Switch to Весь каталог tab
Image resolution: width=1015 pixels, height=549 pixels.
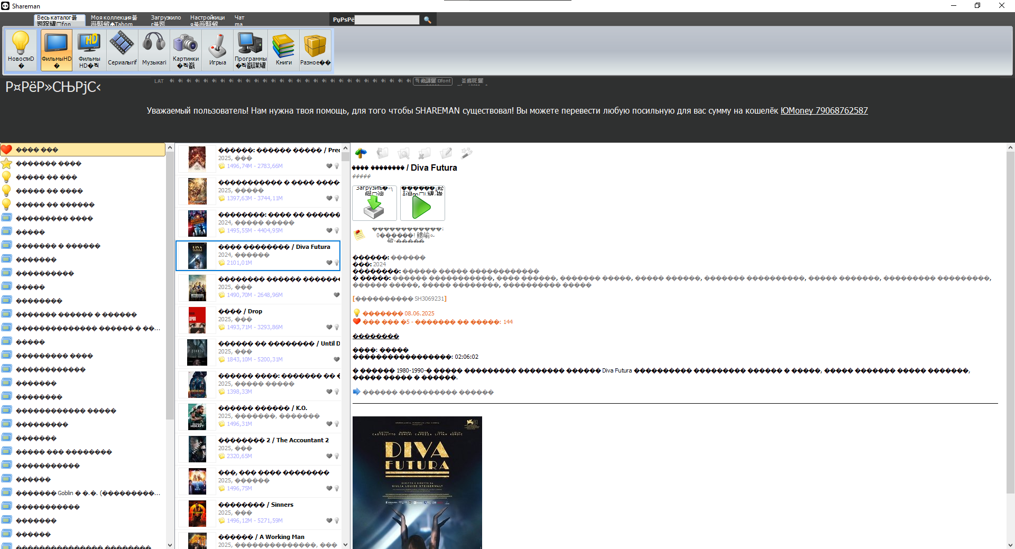tap(59, 20)
